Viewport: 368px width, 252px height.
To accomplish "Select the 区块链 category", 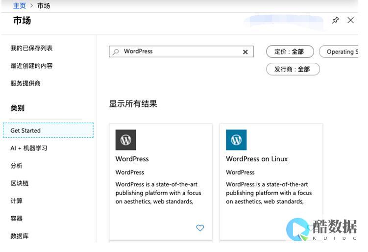I will (x=20, y=183).
